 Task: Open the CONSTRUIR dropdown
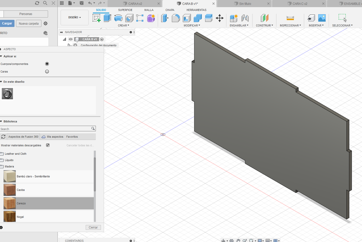264,25
